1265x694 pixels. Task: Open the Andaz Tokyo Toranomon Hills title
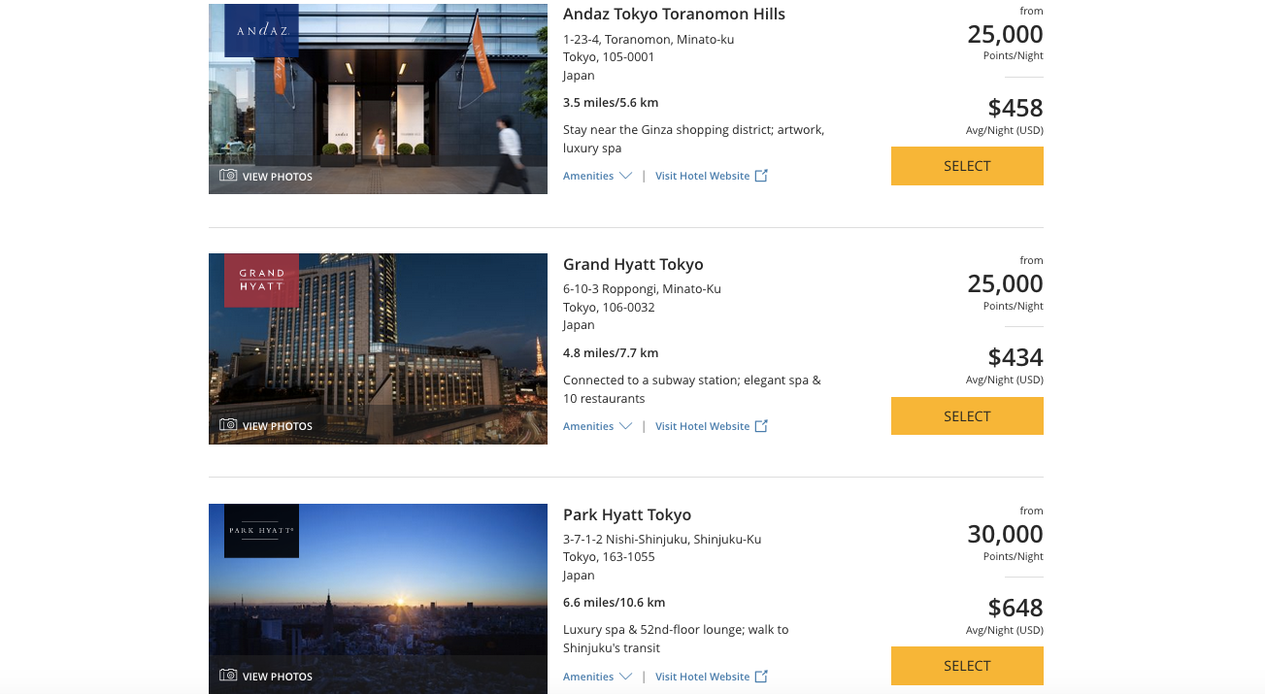pyautogui.click(x=674, y=15)
